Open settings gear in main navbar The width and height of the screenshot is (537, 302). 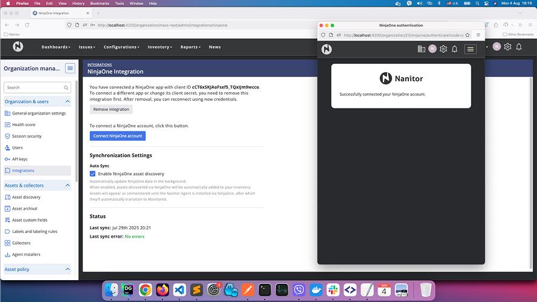(x=508, y=47)
